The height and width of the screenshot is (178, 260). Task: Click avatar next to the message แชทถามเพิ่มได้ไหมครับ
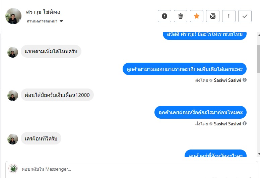point(13,52)
